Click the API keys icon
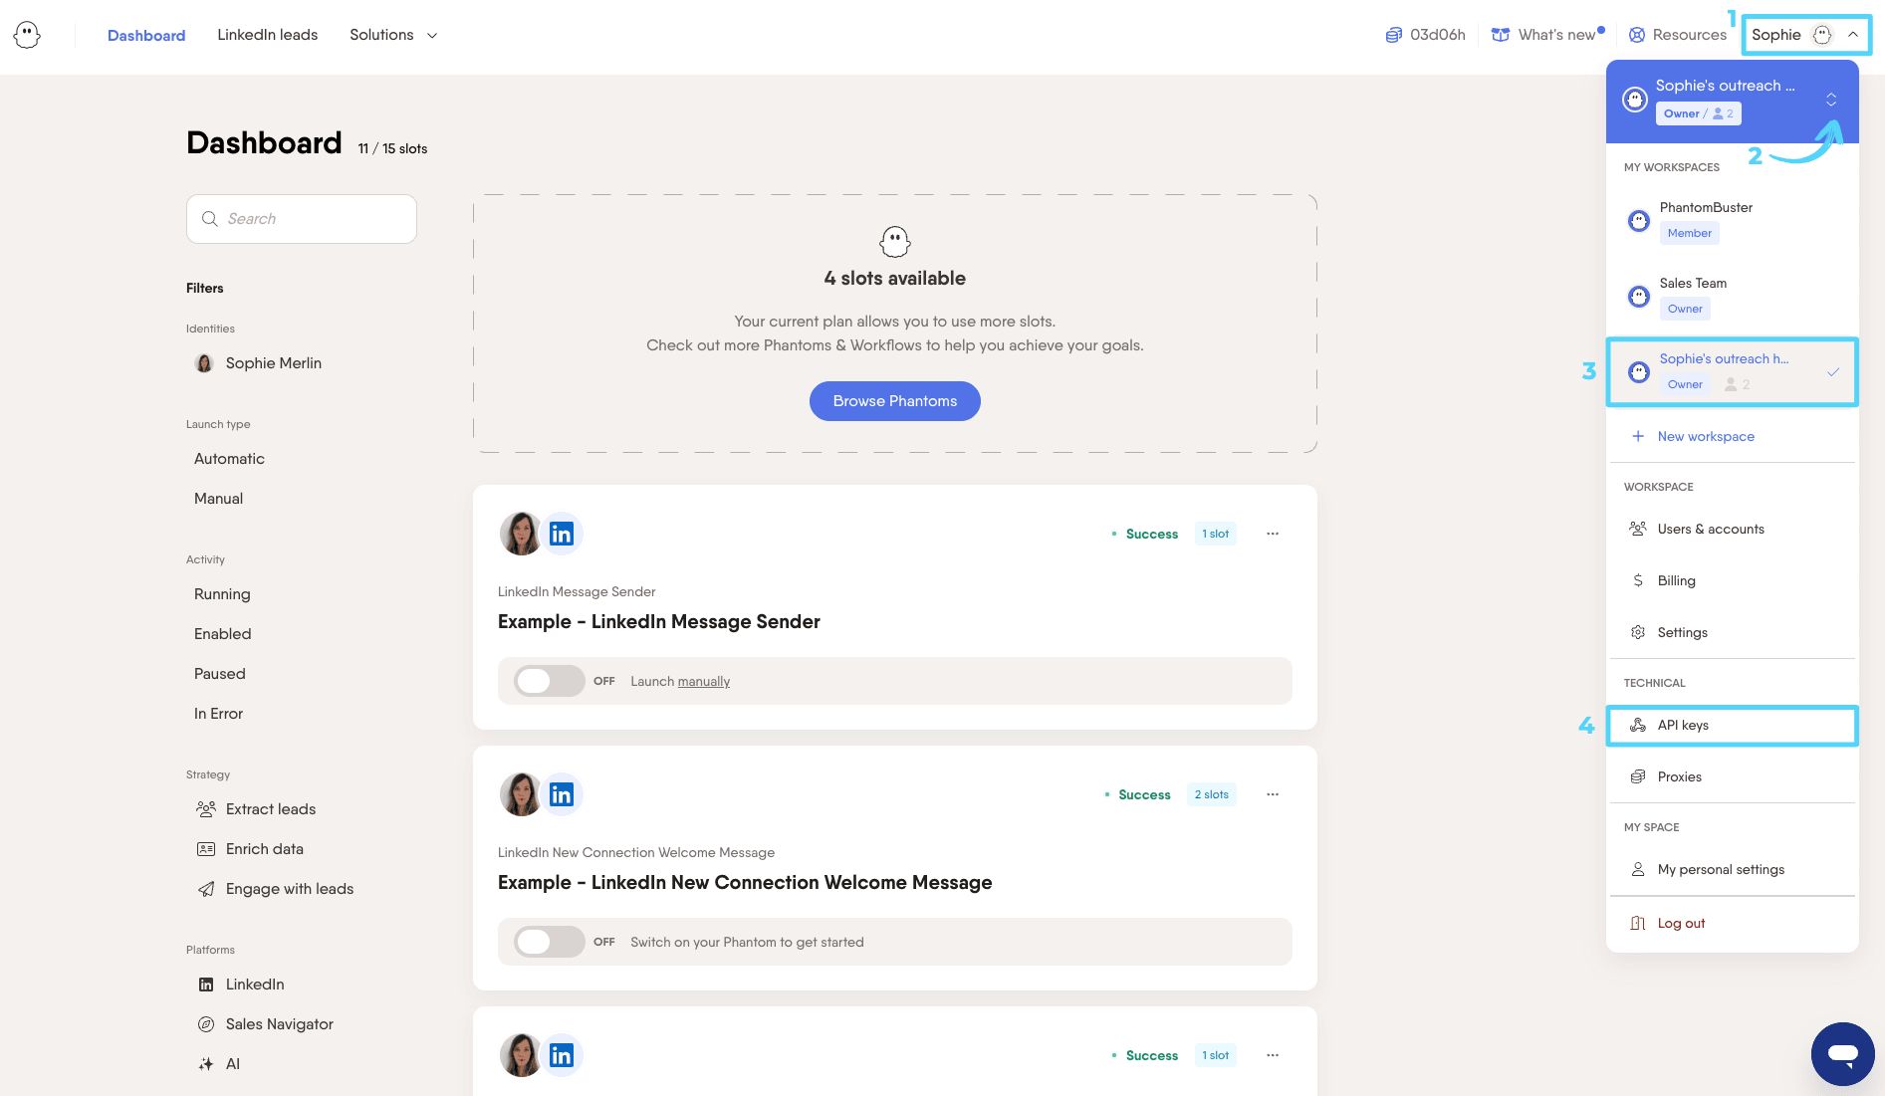Viewport: 1885px width, 1096px height. 1638,725
